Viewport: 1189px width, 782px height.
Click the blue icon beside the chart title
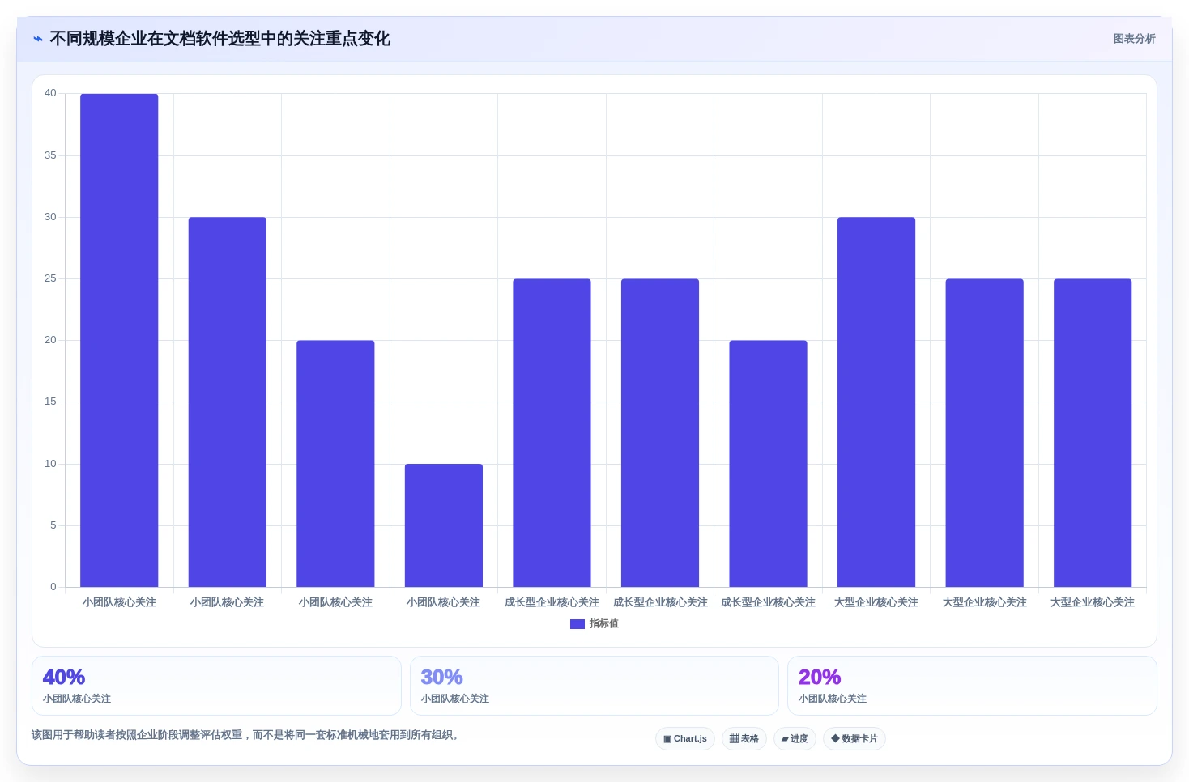pyautogui.click(x=38, y=39)
